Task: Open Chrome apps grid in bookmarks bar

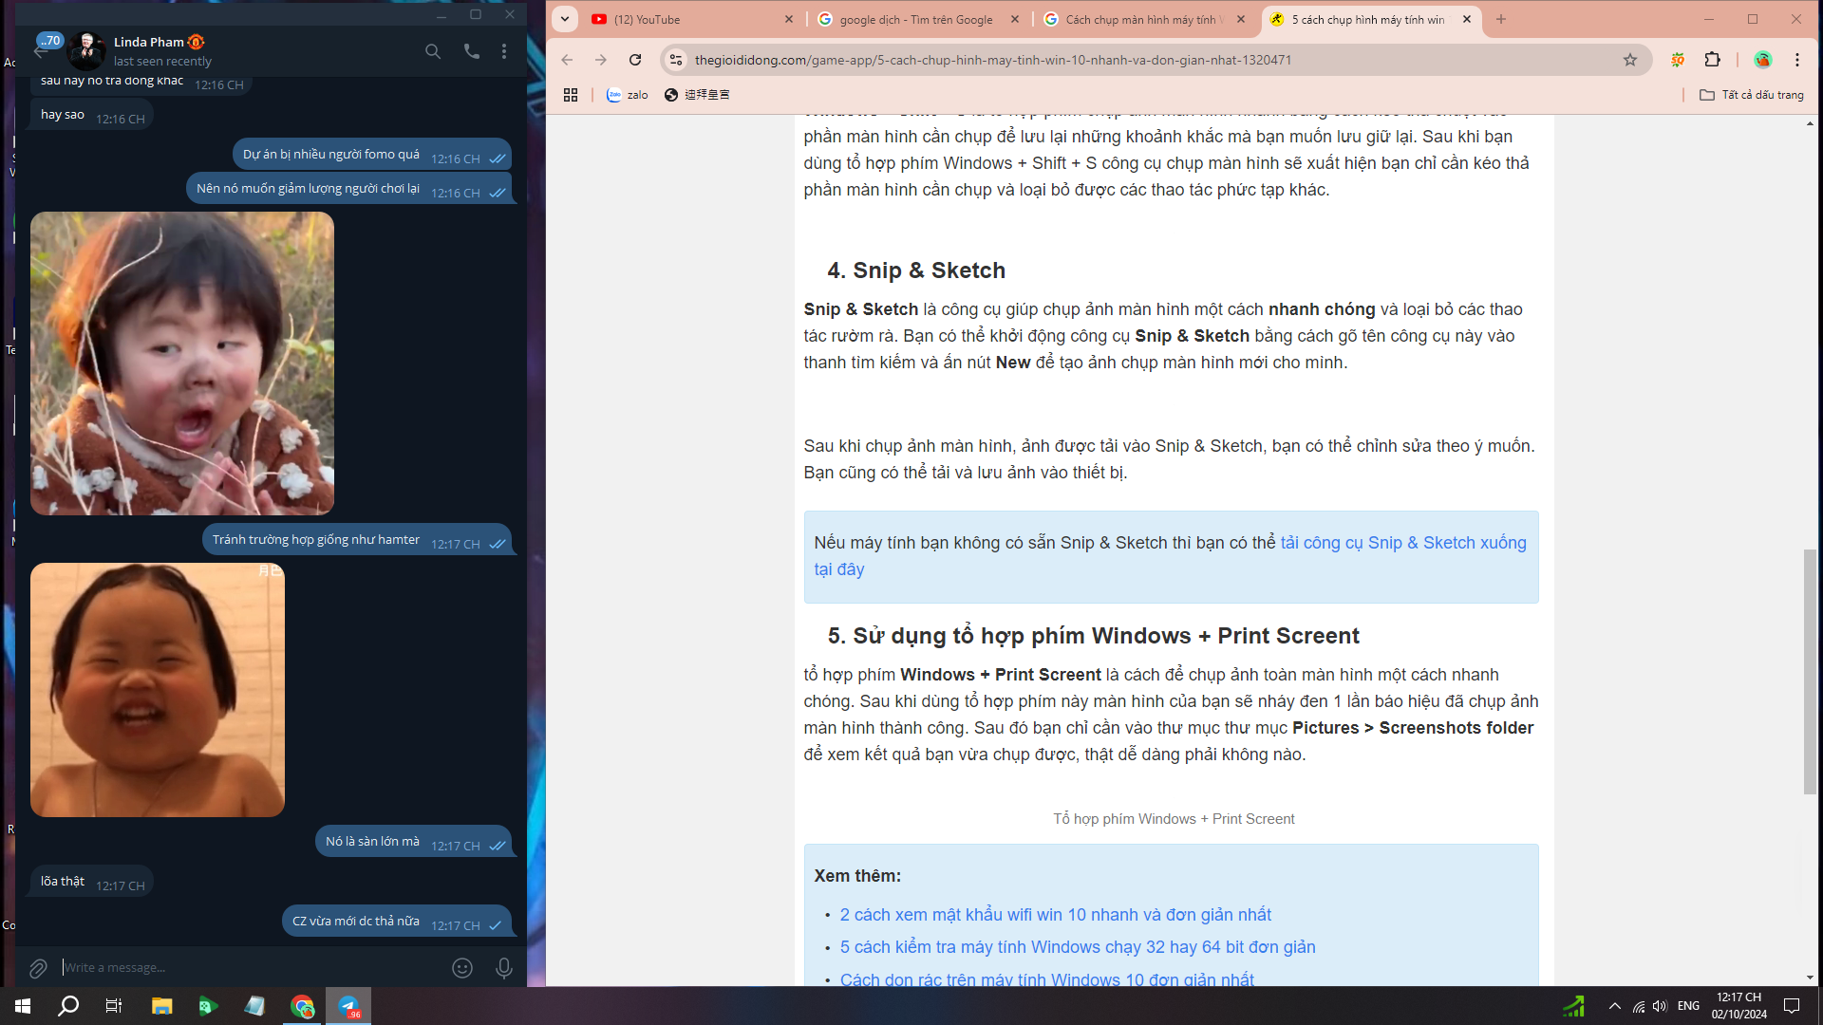Action: click(x=571, y=95)
